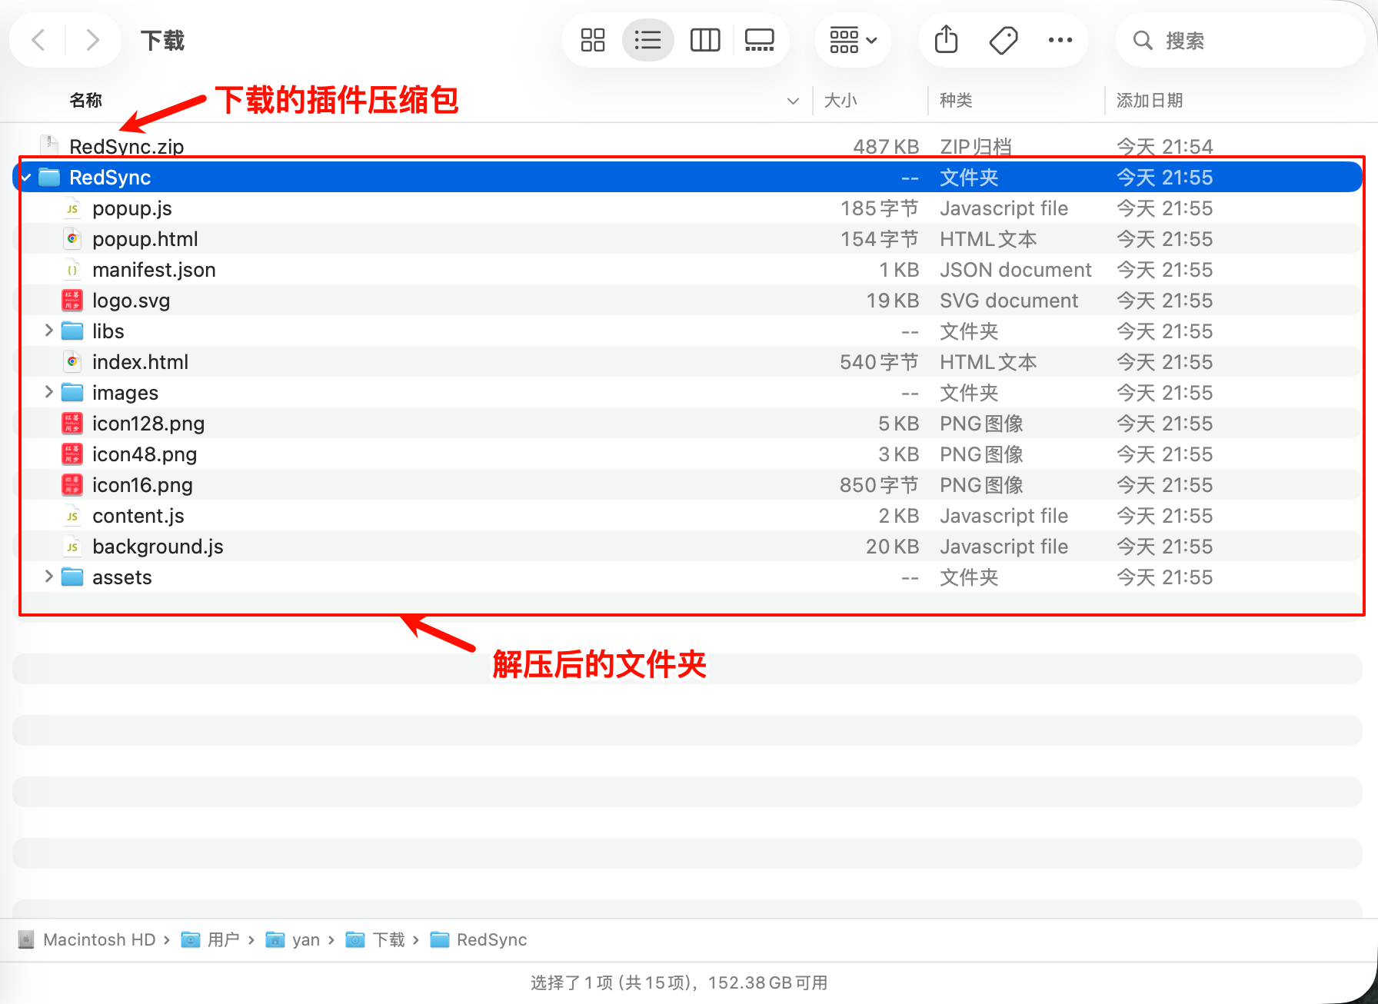
Task: Switch to column view
Action: click(704, 40)
